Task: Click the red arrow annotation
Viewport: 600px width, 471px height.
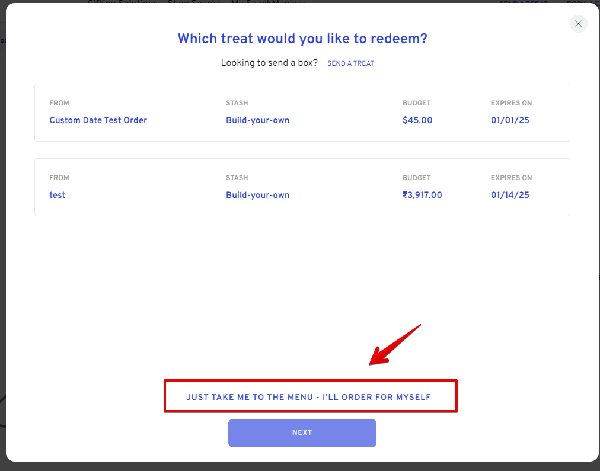Action: point(394,345)
